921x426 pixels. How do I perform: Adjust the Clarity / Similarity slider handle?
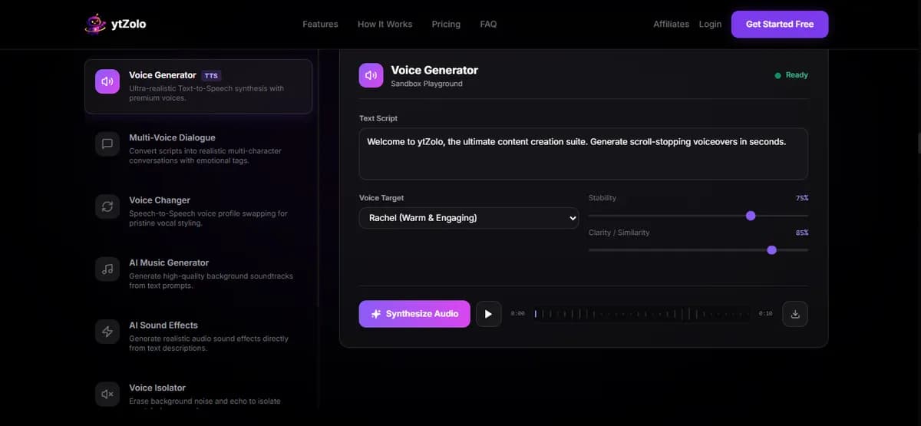(x=771, y=250)
